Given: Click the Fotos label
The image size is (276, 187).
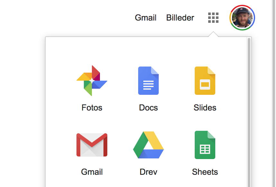Looking at the screenshot, I should click(92, 108).
